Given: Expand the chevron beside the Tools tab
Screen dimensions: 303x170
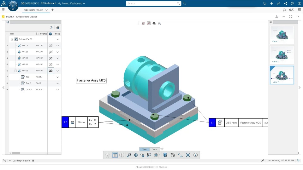Looking at the screenshot, I should (162, 149).
